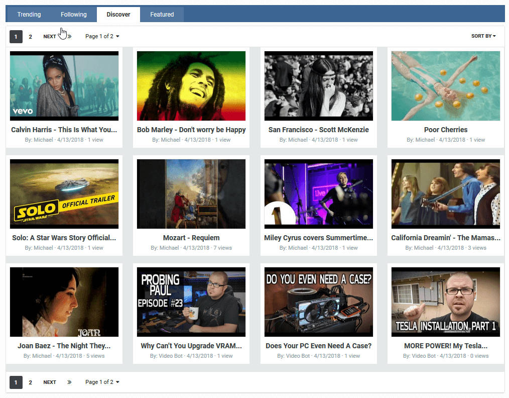Click the 'Mozart - Requiem' title link
The width and height of the screenshot is (509, 398).
click(191, 238)
